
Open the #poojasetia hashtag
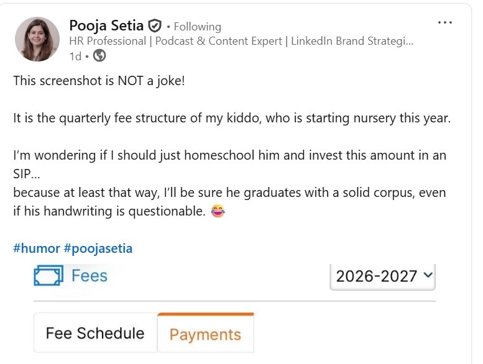pos(98,248)
